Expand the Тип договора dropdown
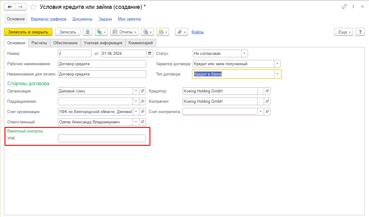 pyautogui.click(x=277, y=74)
